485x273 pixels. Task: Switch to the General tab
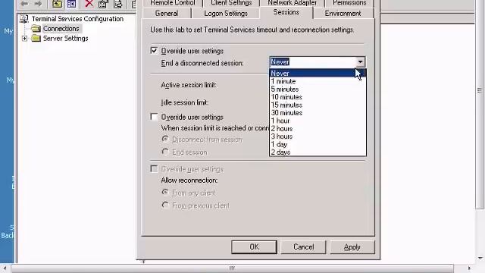[x=167, y=14]
